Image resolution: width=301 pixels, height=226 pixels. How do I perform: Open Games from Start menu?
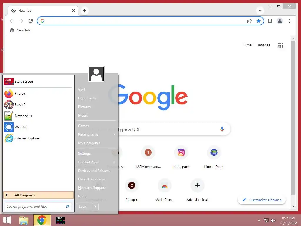point(83,126)
